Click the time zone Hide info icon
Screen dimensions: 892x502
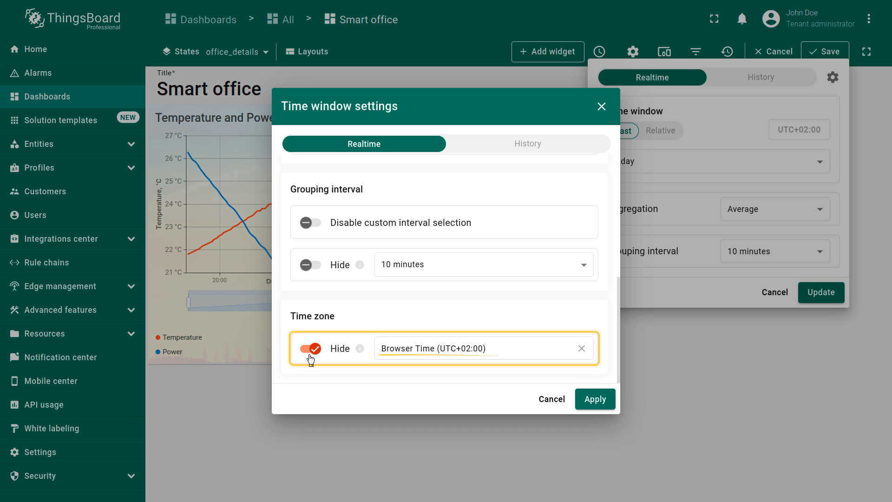[360, 349]
